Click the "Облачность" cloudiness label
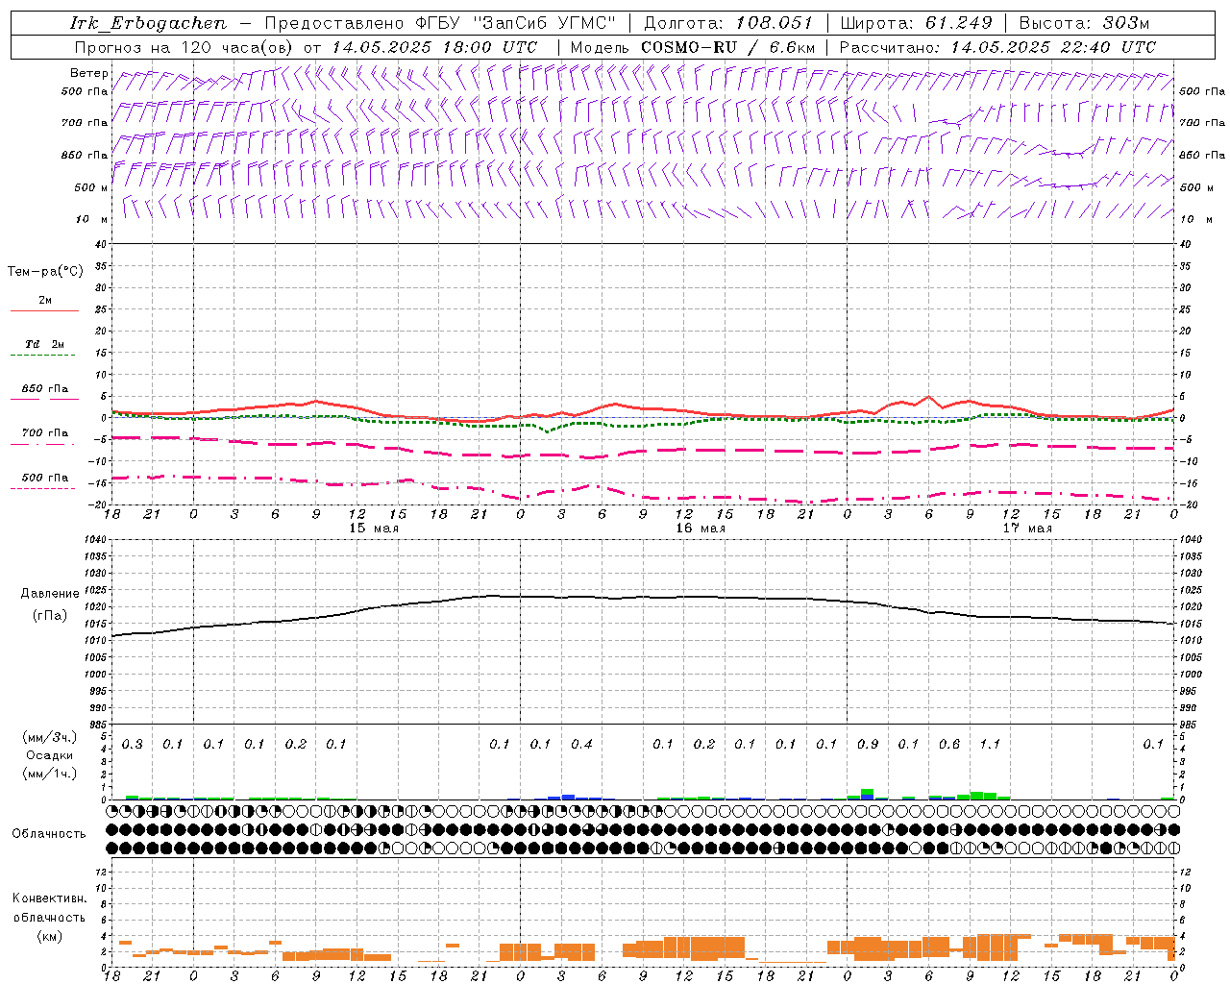 point(49,834)
